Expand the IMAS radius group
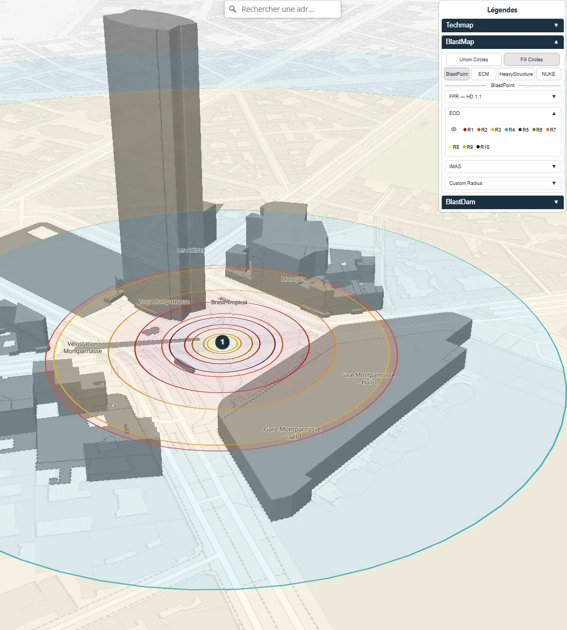 pyautogui.click(x=503, y=166)
